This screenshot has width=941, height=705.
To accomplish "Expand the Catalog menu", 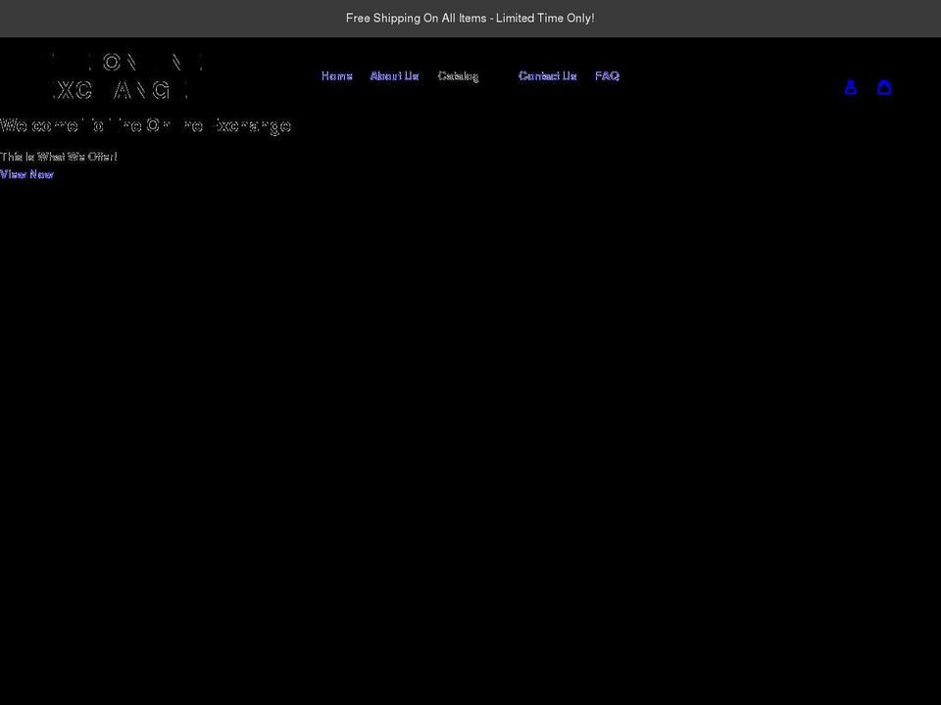I will 459,76.
